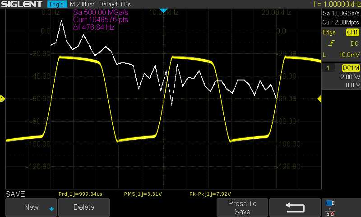Click the USB drive status icon
This screenshot has height=217, width=361.
pos(330,203)
